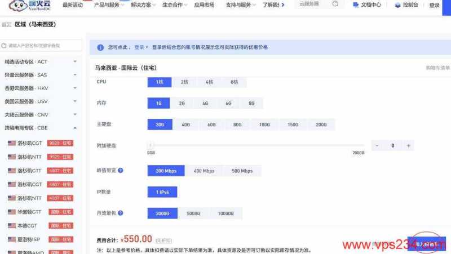Open 产品与服务 dropdown menu
The height and width of the screenshot is (254, 451).
[x=109, y=5]
